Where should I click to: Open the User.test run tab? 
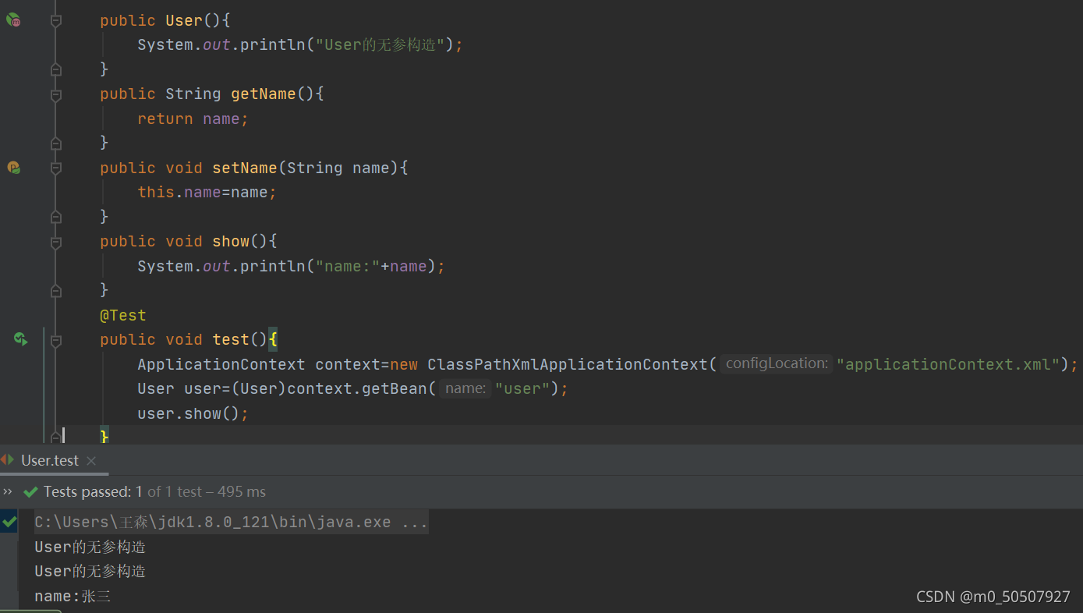[x=50, y=460]
